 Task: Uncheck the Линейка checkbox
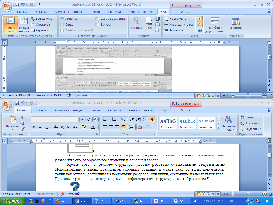click(62, 19)
